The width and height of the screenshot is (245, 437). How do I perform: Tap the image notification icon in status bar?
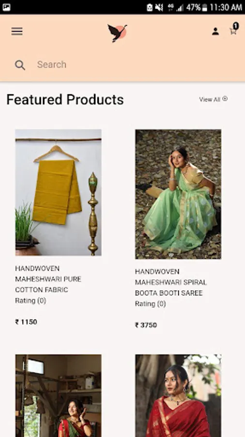pos(6,7)
